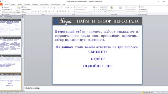Switch to the Normal view icon in status bar
The image size is (168, 94).
point(143,93)
